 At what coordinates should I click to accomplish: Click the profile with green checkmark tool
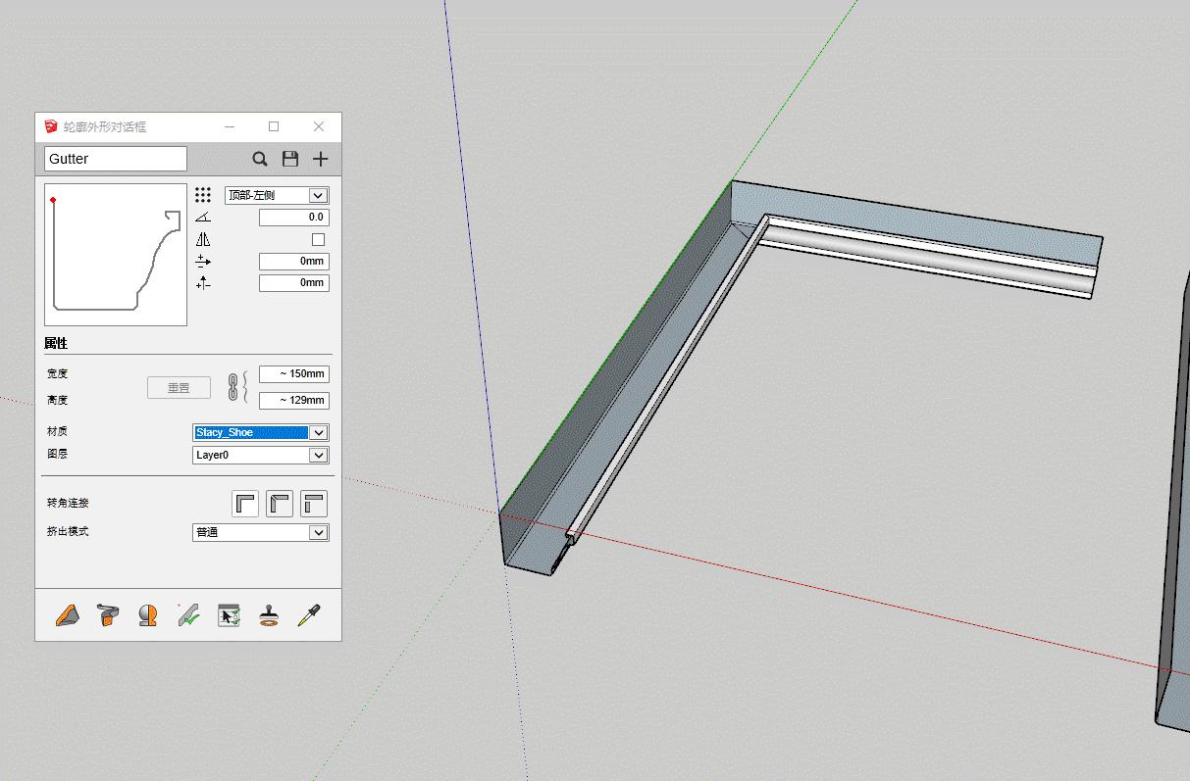click(x=189, y=615)
